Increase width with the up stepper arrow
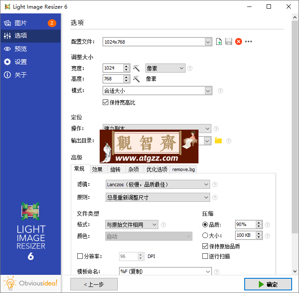 [x=126, y=66]
